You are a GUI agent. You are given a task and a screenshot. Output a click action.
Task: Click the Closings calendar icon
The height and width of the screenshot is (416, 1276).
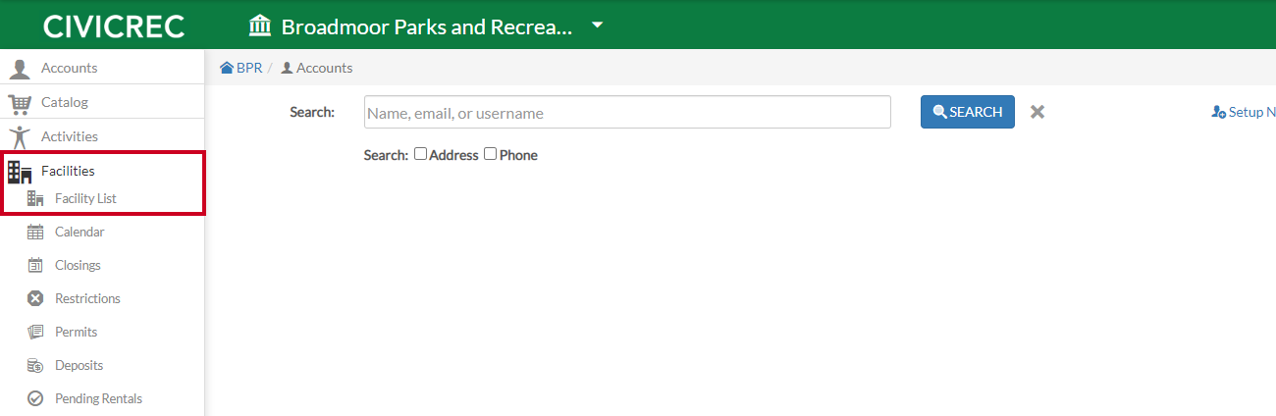coord(35,266)
